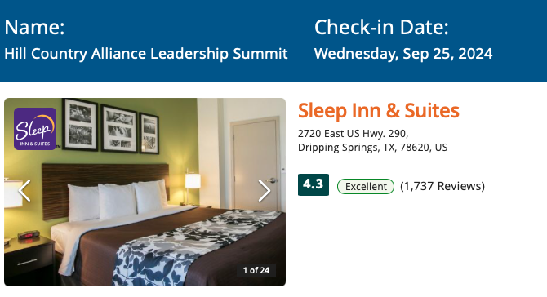
Task: Click the Wednesday, Sep 25, 2024 date
Action: tap(403, 54)
